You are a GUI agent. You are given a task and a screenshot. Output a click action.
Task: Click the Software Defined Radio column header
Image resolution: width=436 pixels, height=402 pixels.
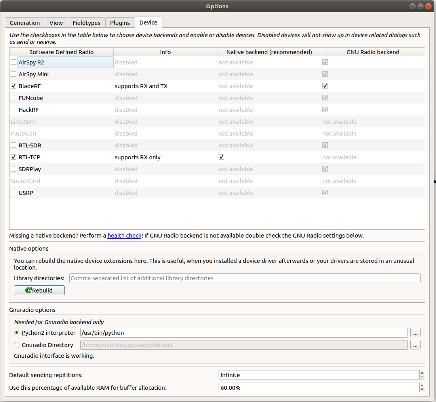61,52
